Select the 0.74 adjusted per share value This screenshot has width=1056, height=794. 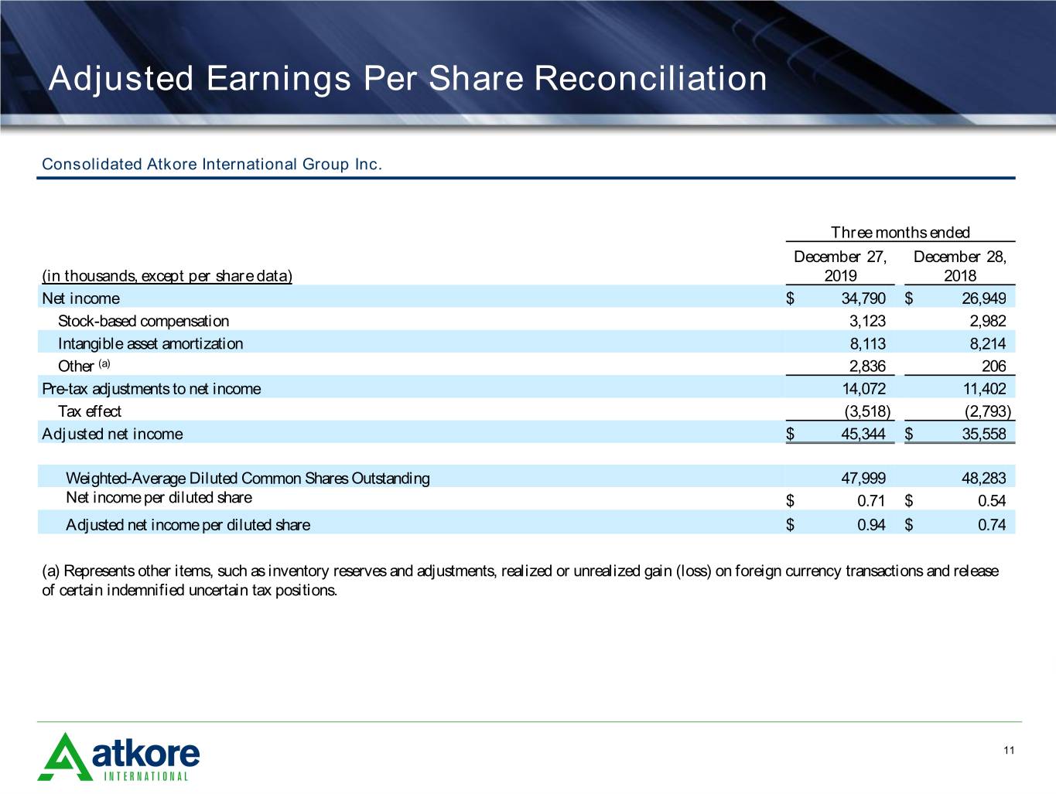tap(992, 525)
